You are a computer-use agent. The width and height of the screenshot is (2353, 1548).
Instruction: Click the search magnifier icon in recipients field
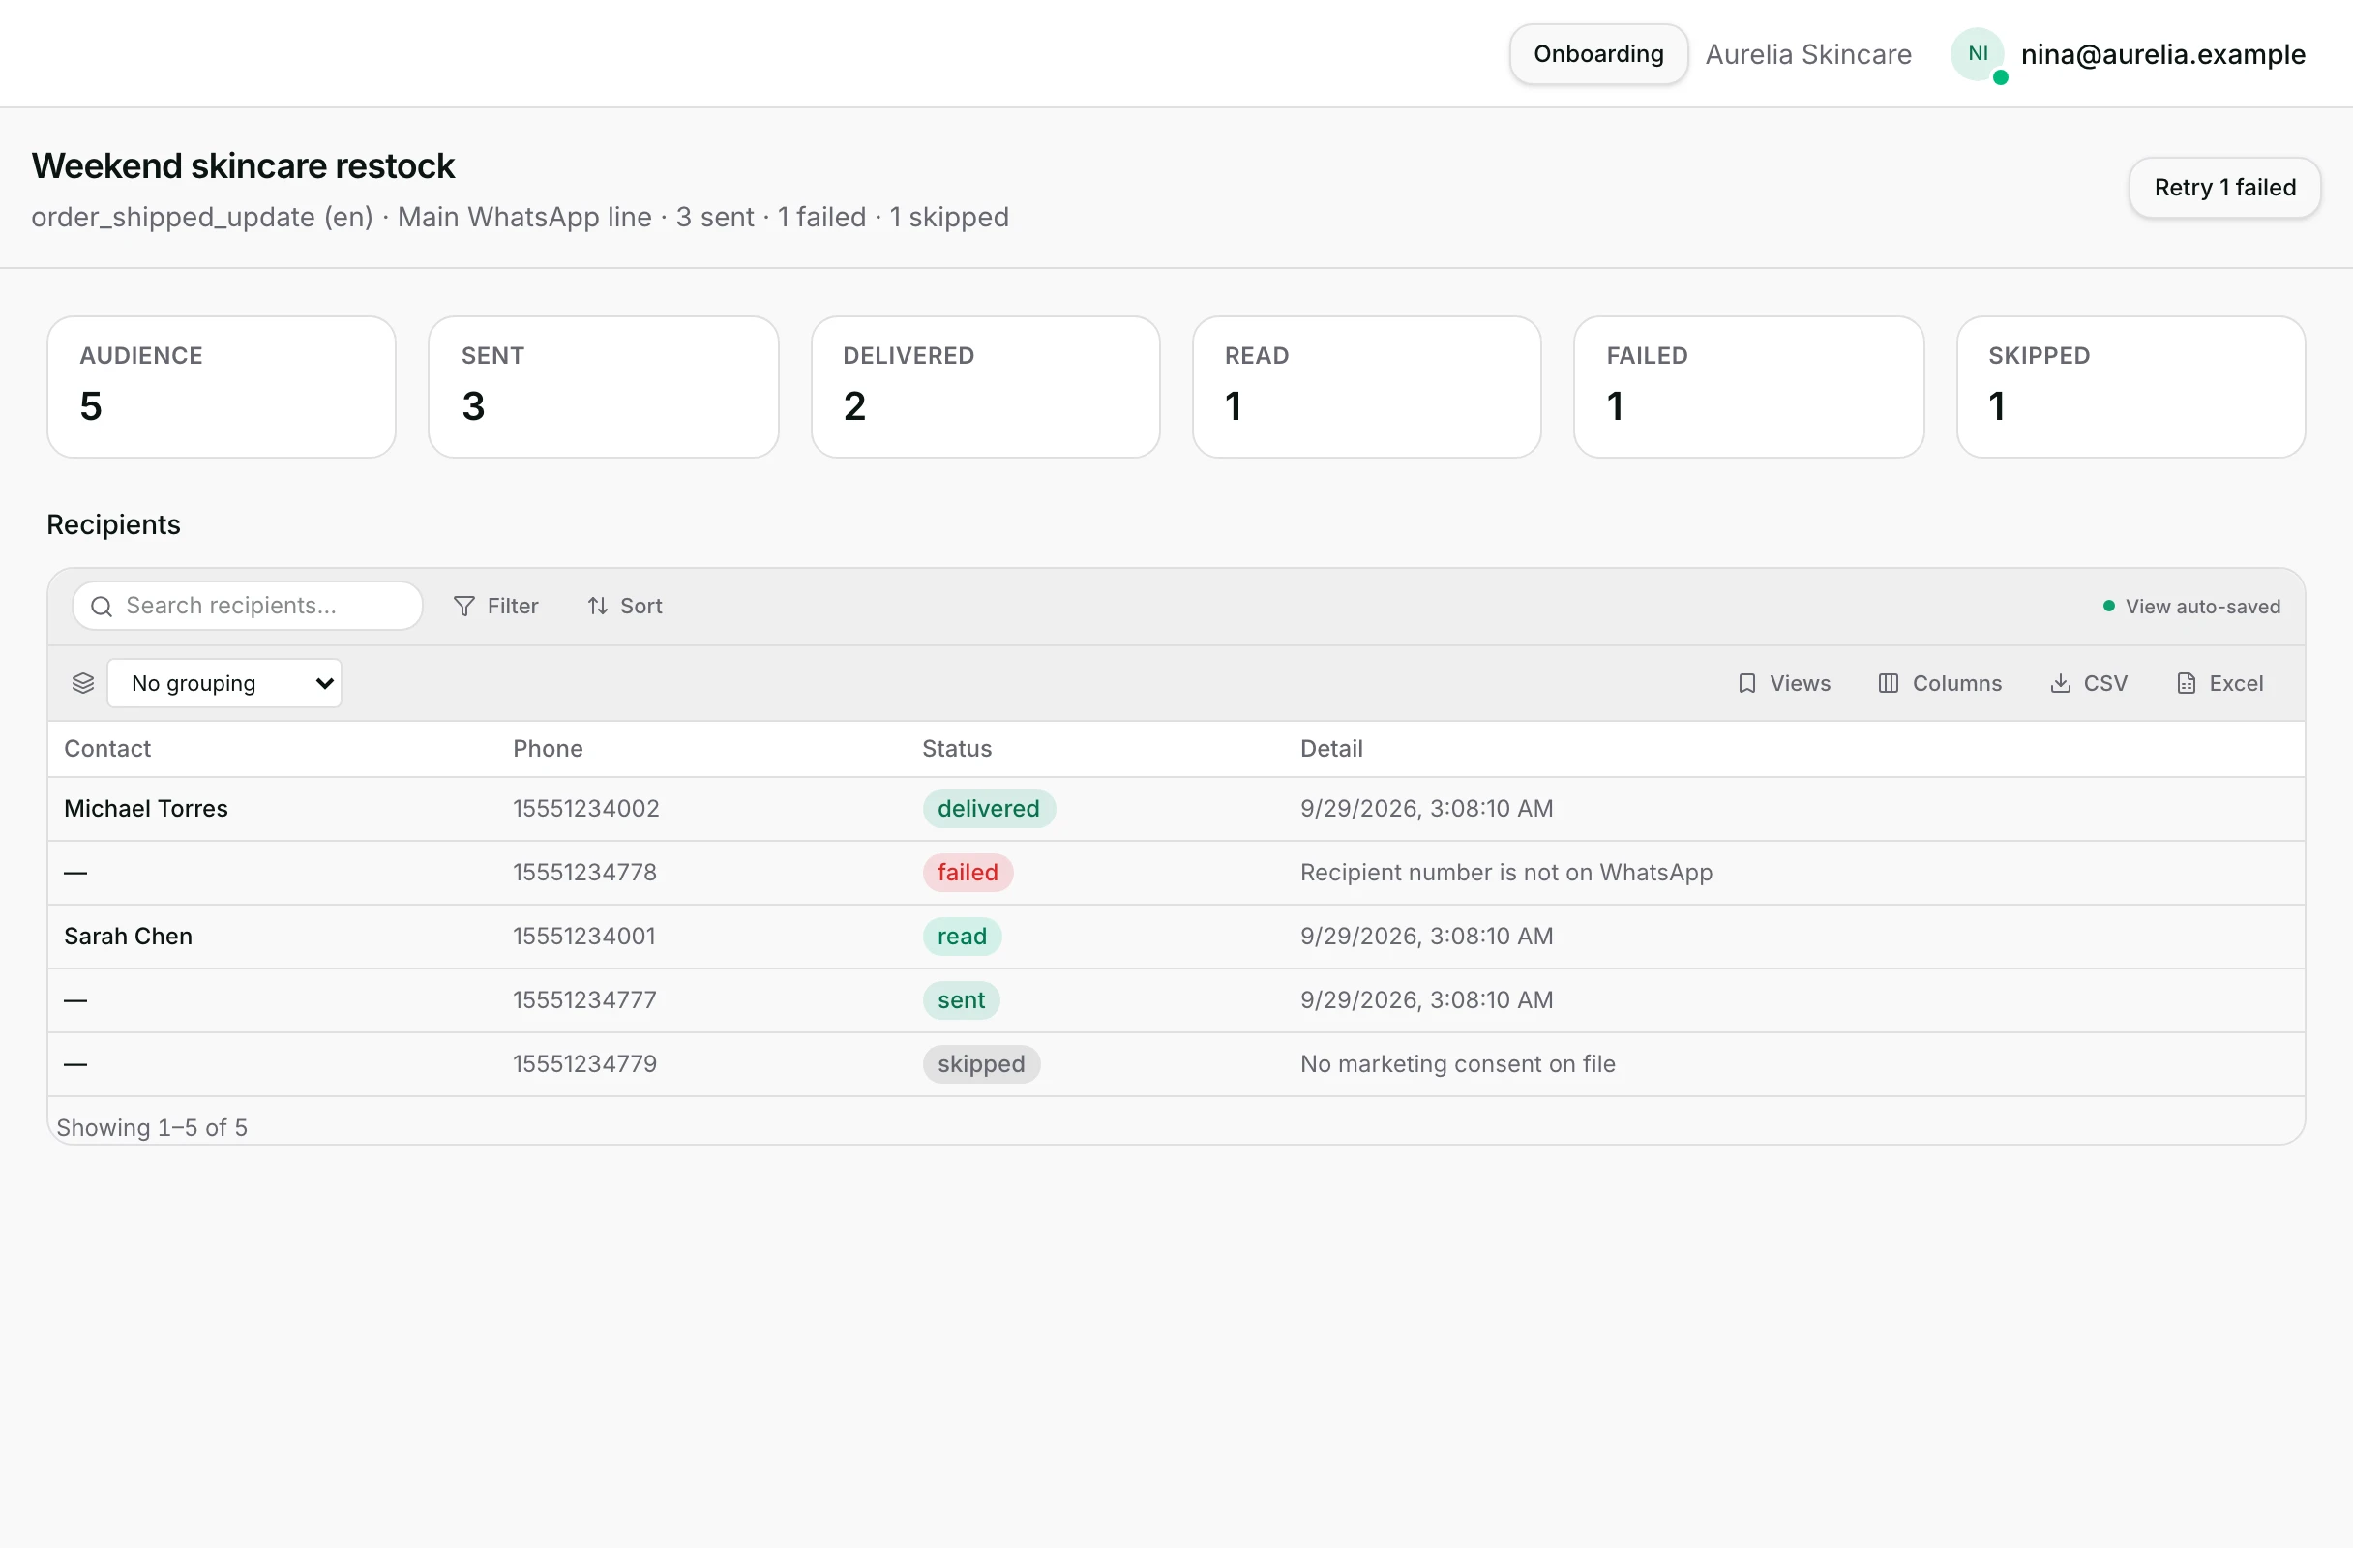click(x=101, y=606)
